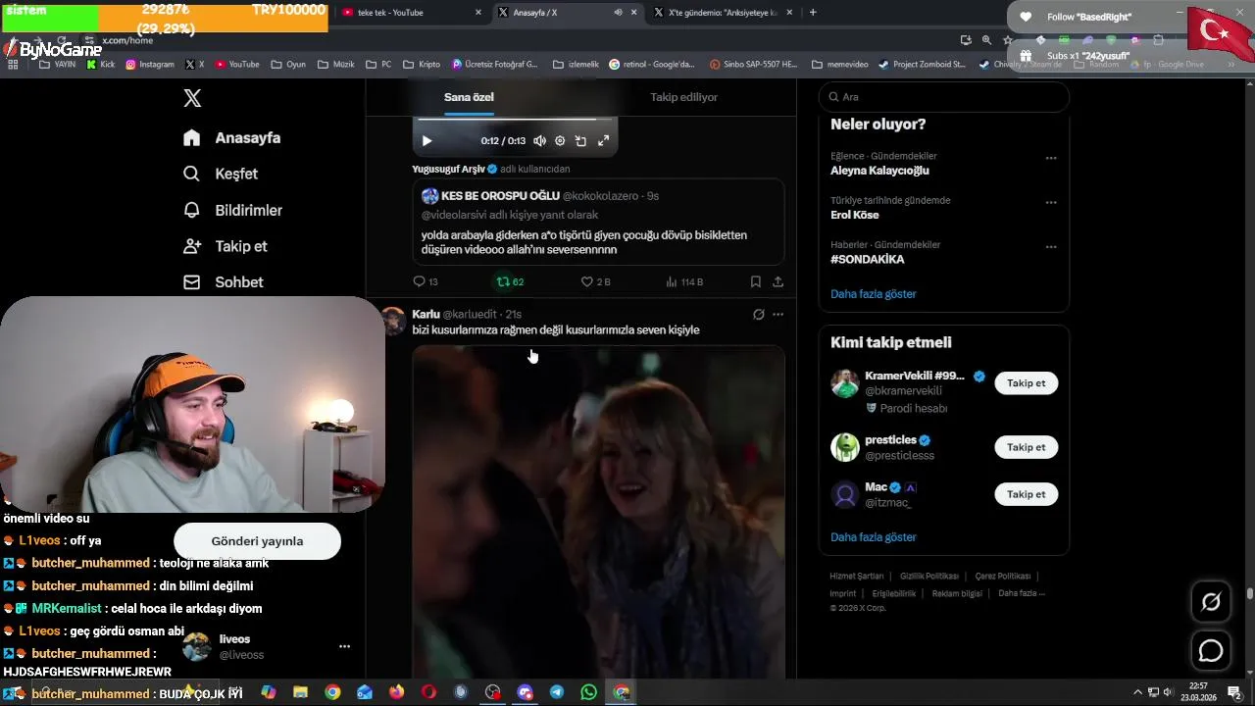Open the Karlu post video

[598, 512]
